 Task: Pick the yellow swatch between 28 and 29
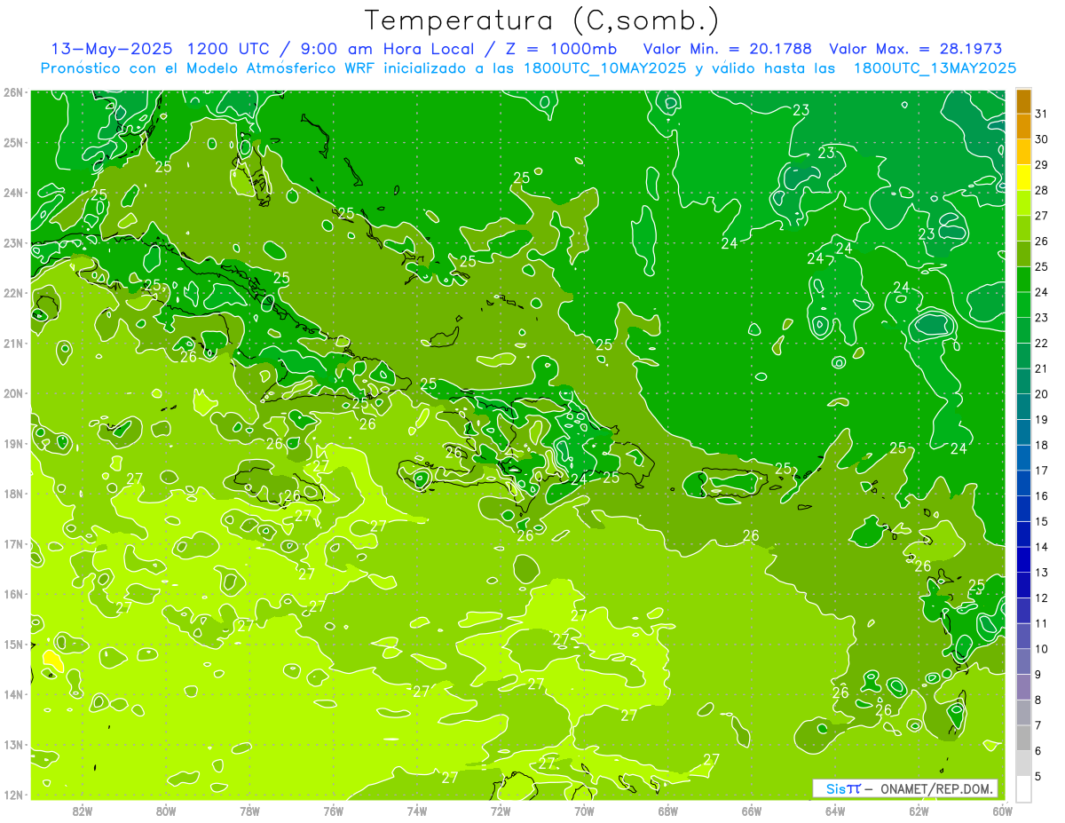pos(1023,178)
